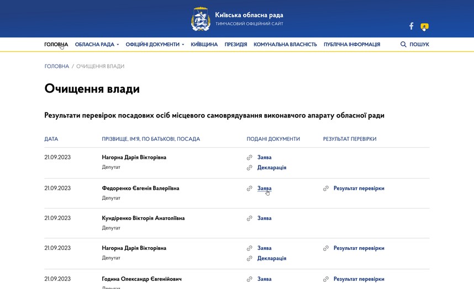Click the date in Федоренко's row
474x289 pixels.
click(x=57, y=188)
